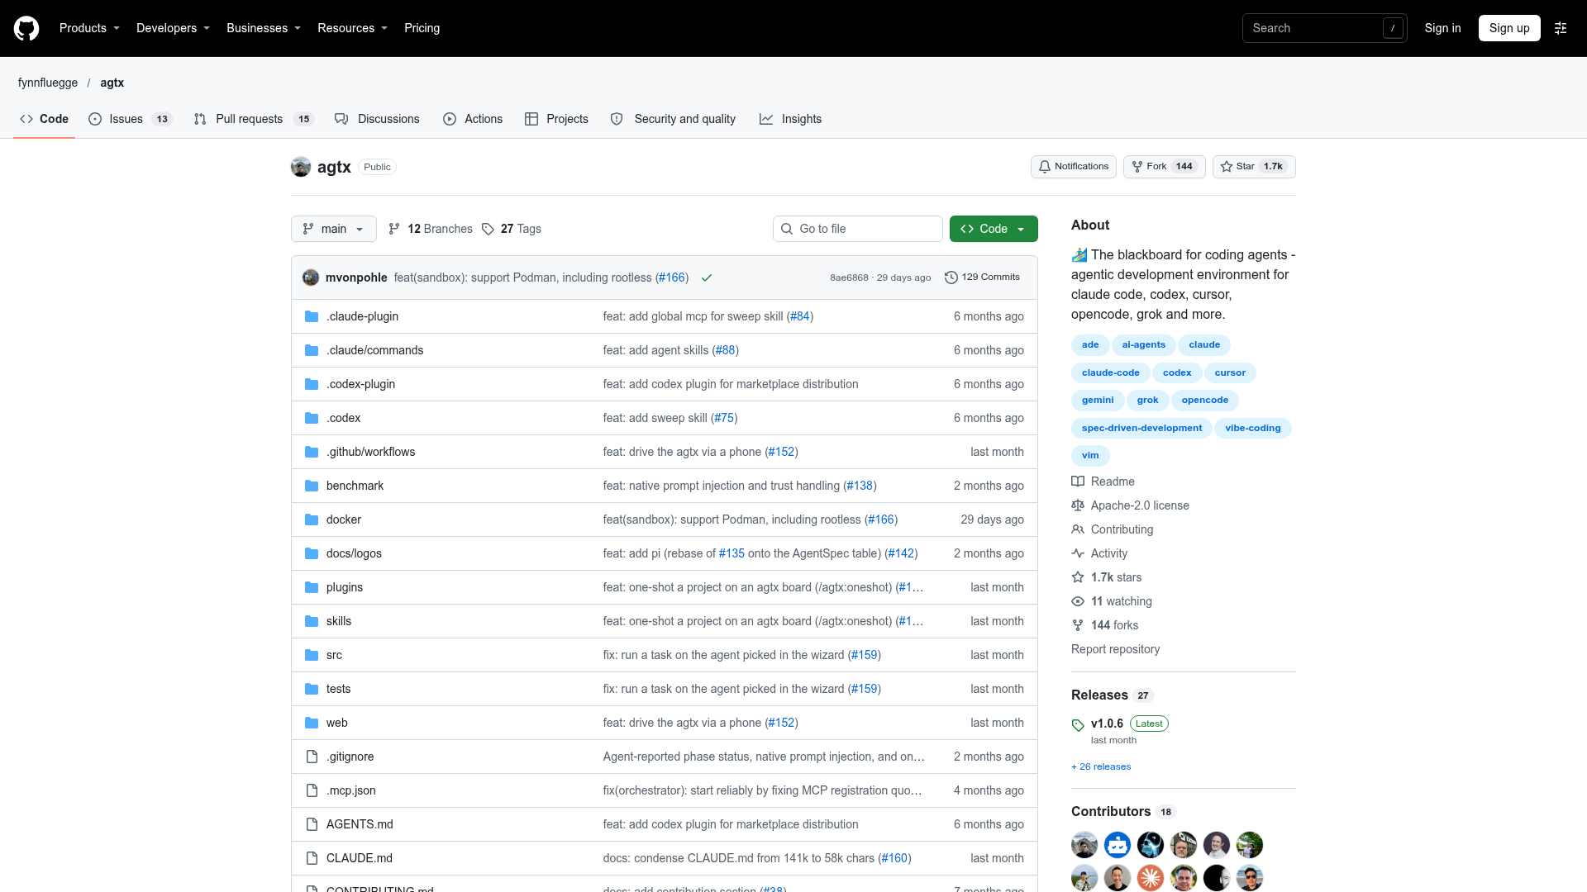
Task: Switch to the Pull requests tab
Action: (x=254, y=119)
